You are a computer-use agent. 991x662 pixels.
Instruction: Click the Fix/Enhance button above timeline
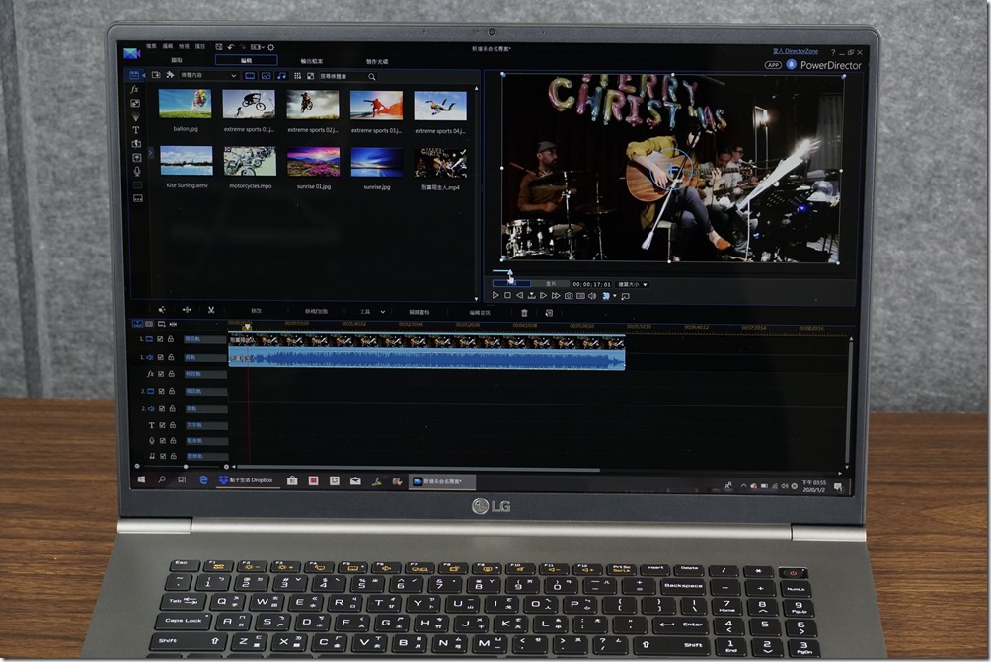point(316,311)
